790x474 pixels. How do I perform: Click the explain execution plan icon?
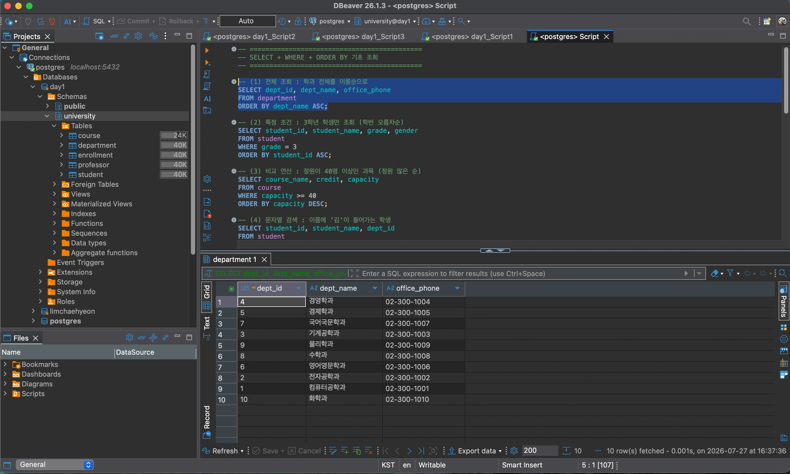tap(207, 87)
